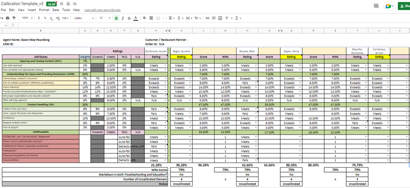
Task: Open the font size 12 dropdown
Action: click(x=105, y=18)
